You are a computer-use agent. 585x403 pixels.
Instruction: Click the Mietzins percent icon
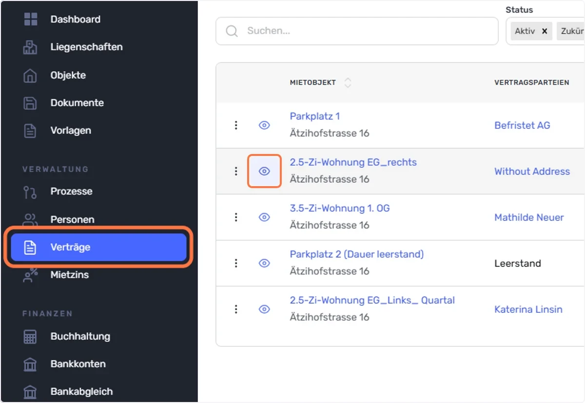click(31, 275)
